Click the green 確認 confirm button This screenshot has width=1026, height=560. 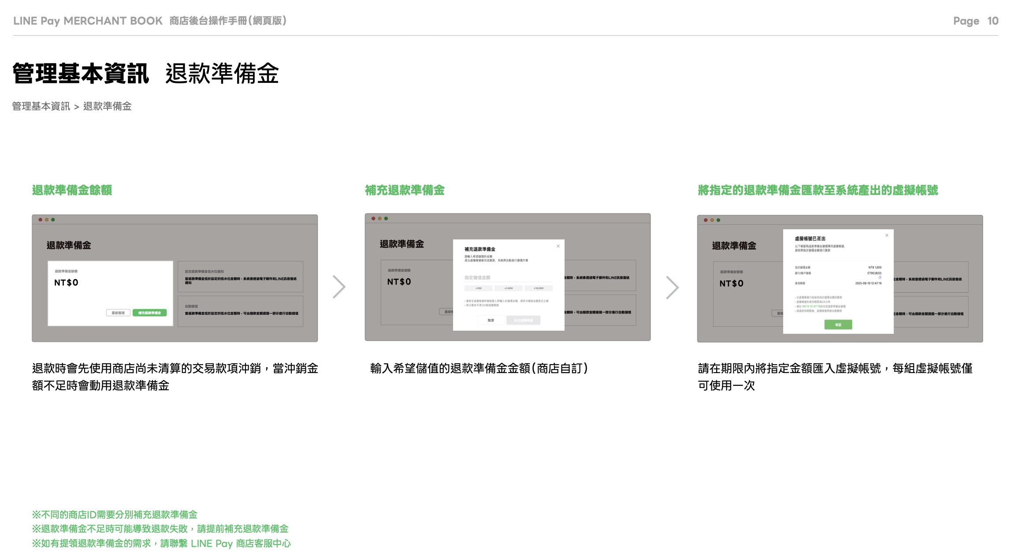[x=839, y=325]
